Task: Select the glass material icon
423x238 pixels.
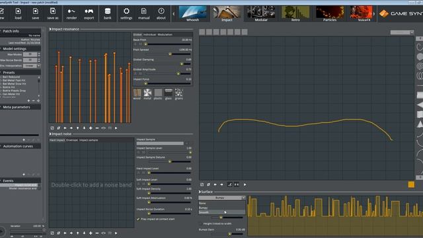Action: point(169,93)
